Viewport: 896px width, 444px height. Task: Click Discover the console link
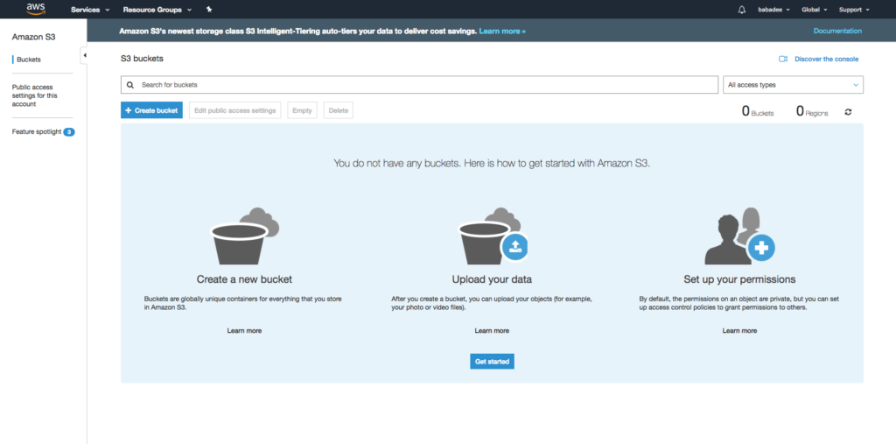click(x=826, y=59)
